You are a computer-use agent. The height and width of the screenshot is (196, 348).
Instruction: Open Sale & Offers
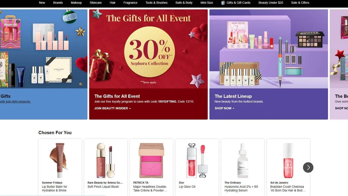click(300, 3)
